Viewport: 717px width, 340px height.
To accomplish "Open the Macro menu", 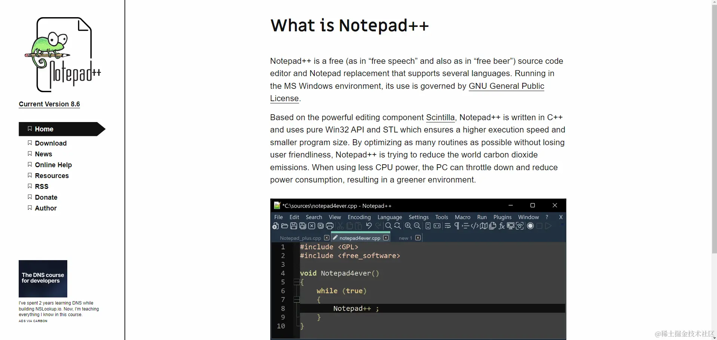I will [x=462, y=217].
